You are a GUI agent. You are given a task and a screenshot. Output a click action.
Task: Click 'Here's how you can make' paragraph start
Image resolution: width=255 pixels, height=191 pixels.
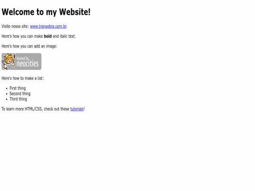(x=22, y=36)
